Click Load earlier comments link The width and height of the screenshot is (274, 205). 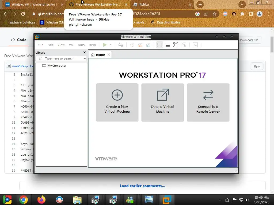pos(142,186)
